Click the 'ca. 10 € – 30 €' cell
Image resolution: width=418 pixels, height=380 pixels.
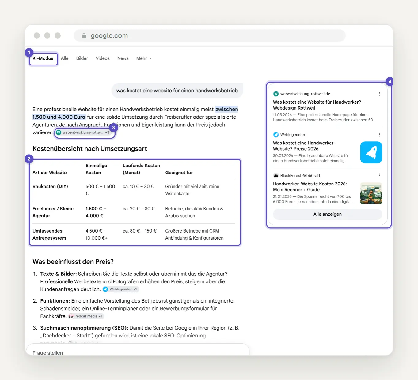138,186
